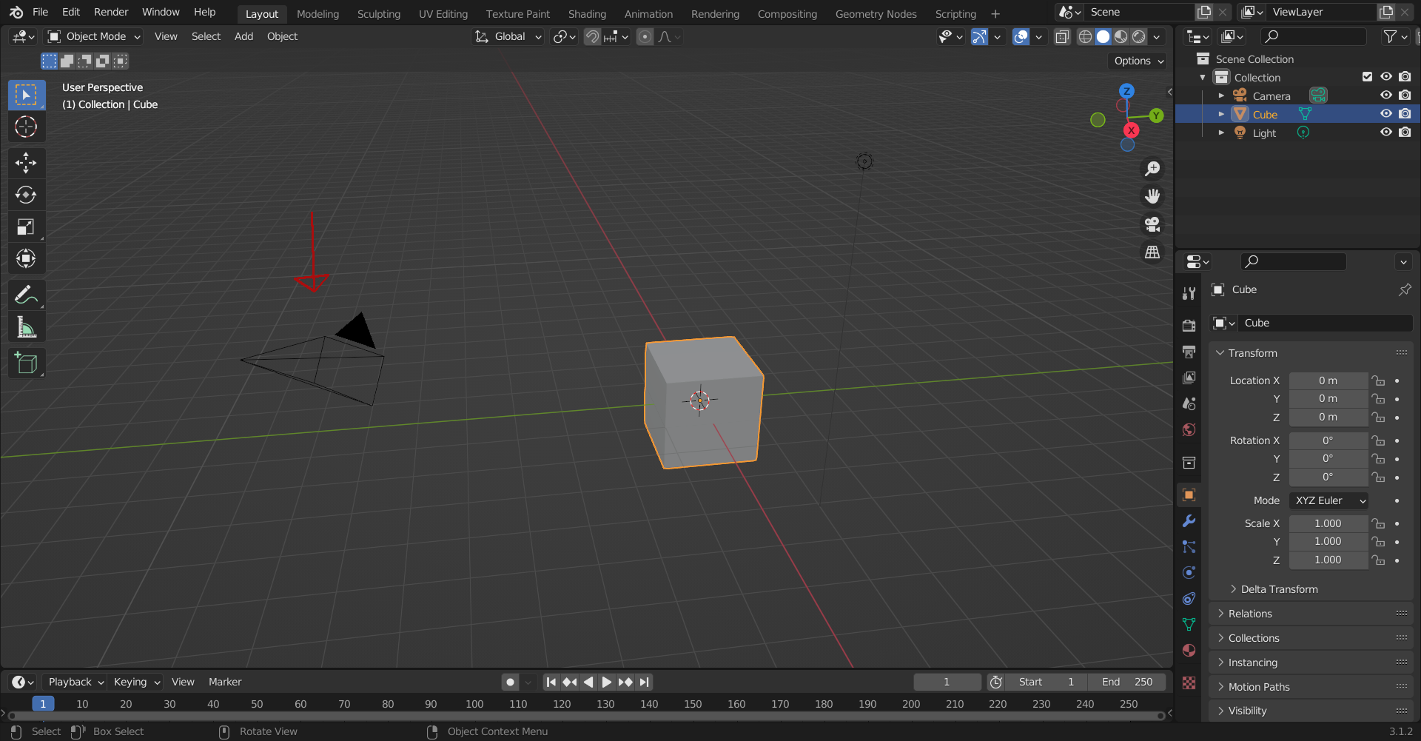Hide Cube in viewport via eye icon

click(x=1386, y=114)
